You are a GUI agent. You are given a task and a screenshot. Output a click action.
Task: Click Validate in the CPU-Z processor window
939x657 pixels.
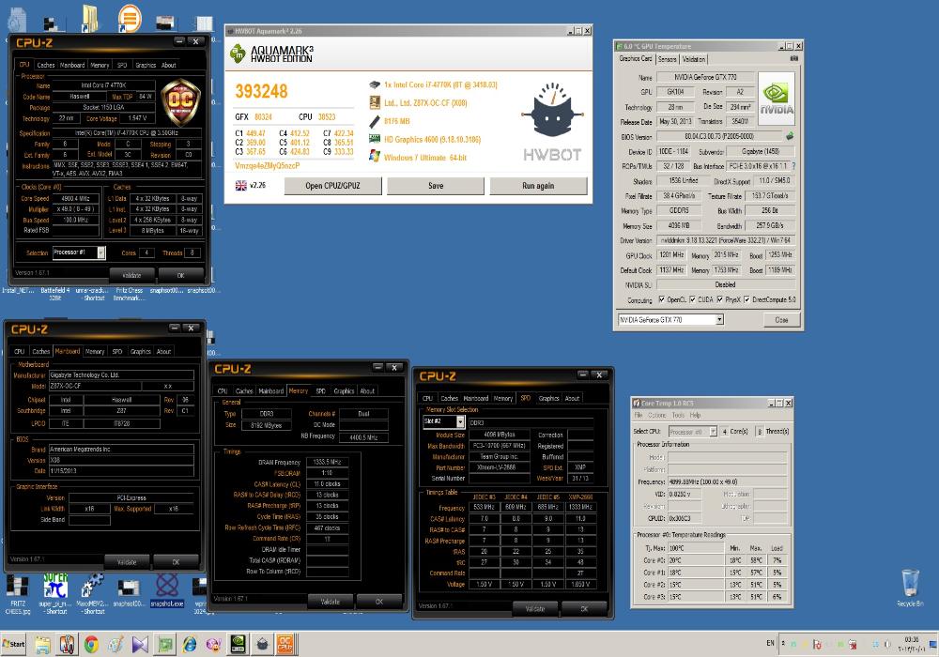[131, 275]
